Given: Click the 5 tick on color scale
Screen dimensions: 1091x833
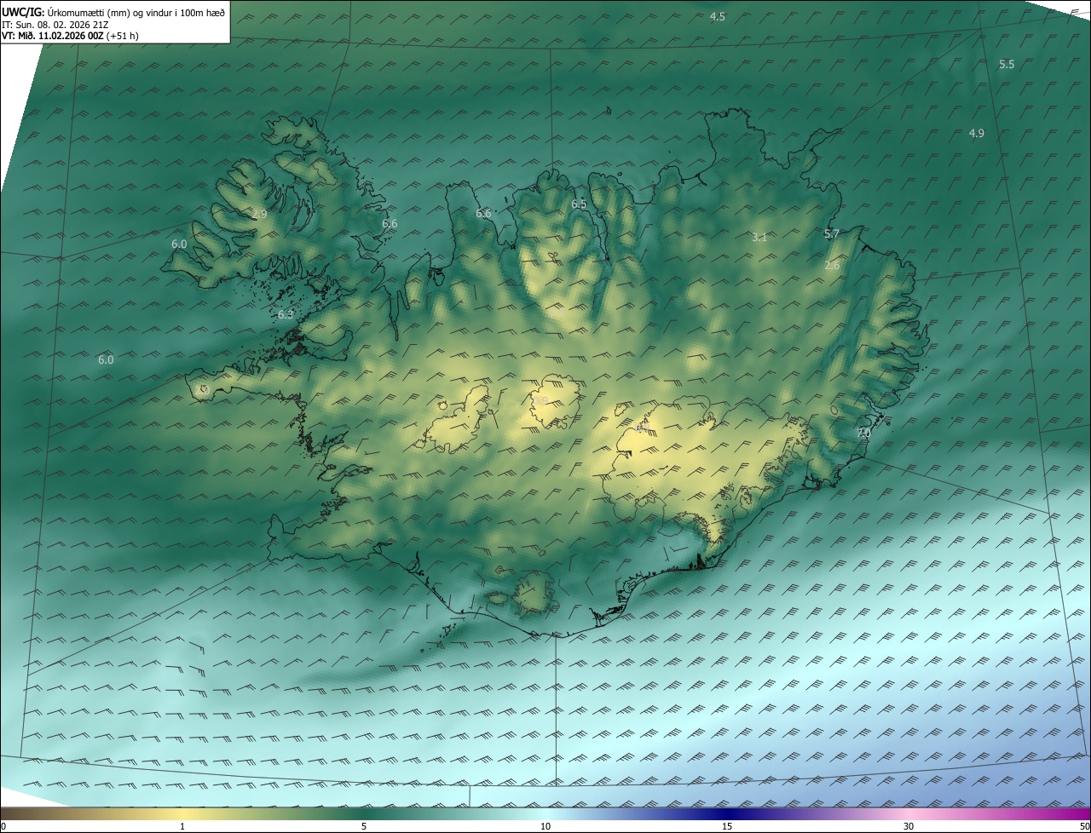Looking at the screenshot, I should click(364, 826).
